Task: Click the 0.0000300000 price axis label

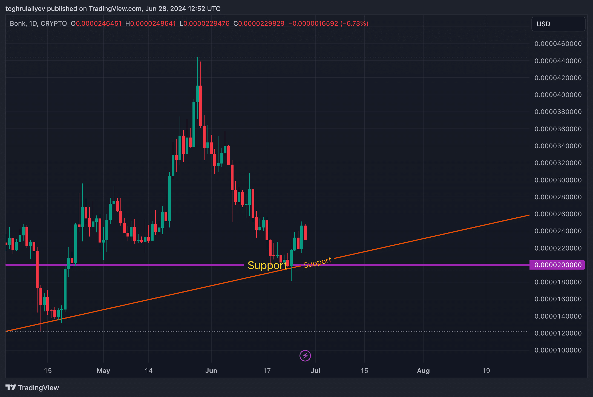Action: [558, 180]
